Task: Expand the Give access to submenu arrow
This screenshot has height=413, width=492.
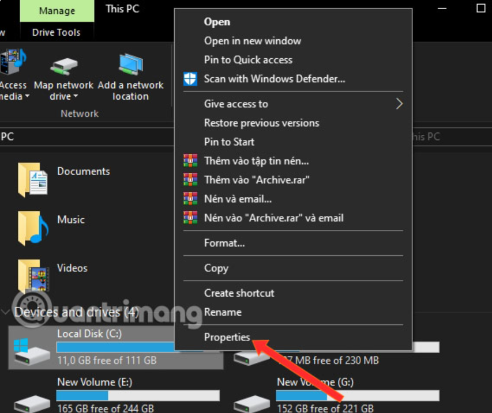Action: (x=399, y=104)
